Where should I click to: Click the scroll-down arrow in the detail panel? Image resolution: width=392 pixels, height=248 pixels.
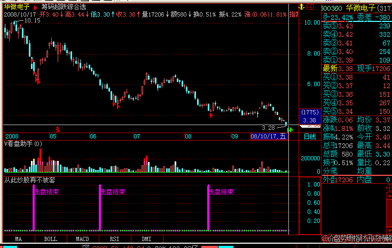click(389, 230)
